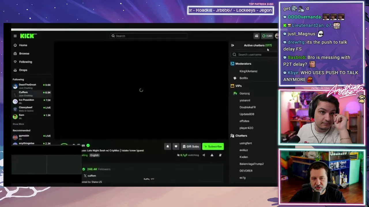The height and width of the screenshot is (207, 369).
Task: Open Cuffem channel from Following list
Action: tap(32, 93)
